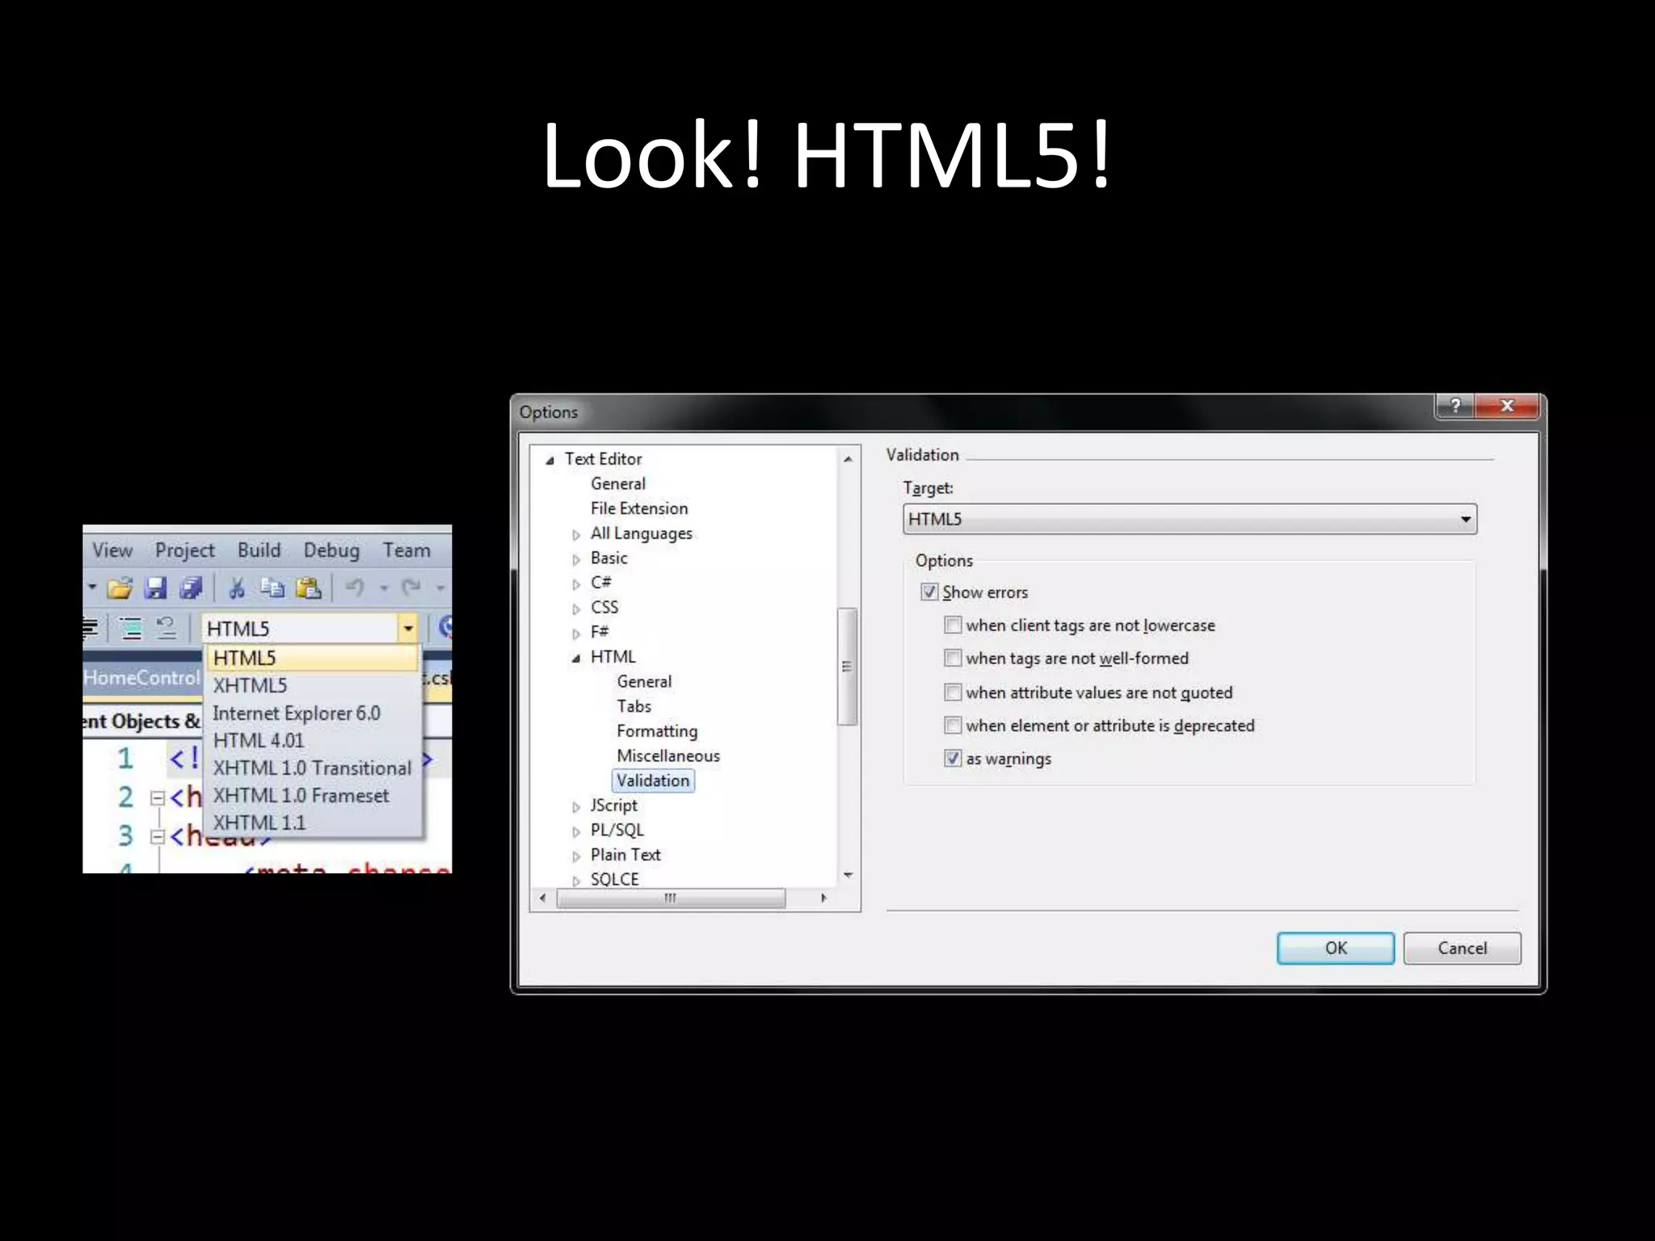Open the View menu
Image resolution: width=1655 pixels, height=1241 pixels.
point(112,550)
